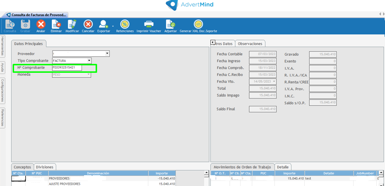Open the Proveedor dropdown
385x186 pixels.
point(107,53)
